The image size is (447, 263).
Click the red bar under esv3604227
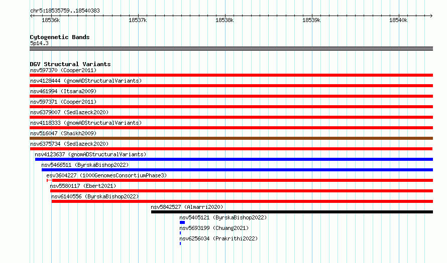pyautogui.click(x=240, y=180)
